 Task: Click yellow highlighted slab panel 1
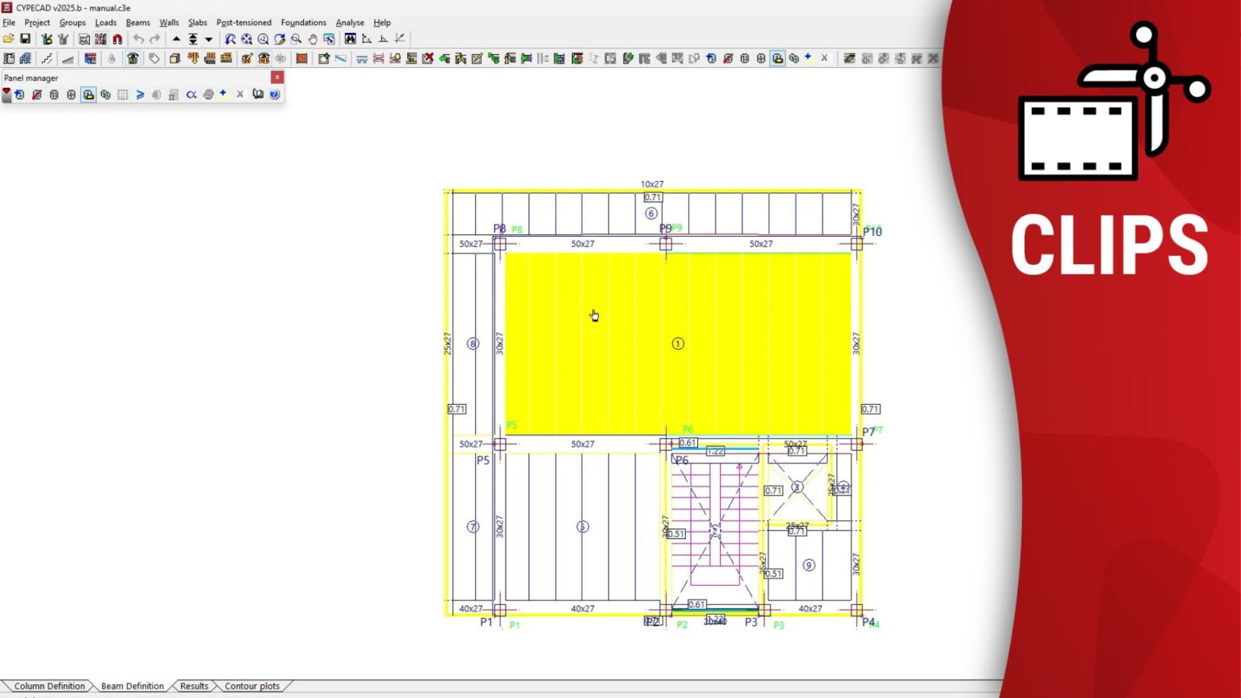click(x=677, y=343)
